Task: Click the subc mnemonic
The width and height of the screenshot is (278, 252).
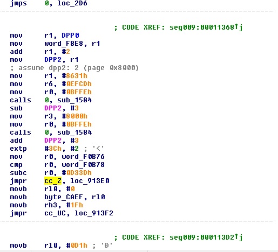Action: [x=18, y=173]
